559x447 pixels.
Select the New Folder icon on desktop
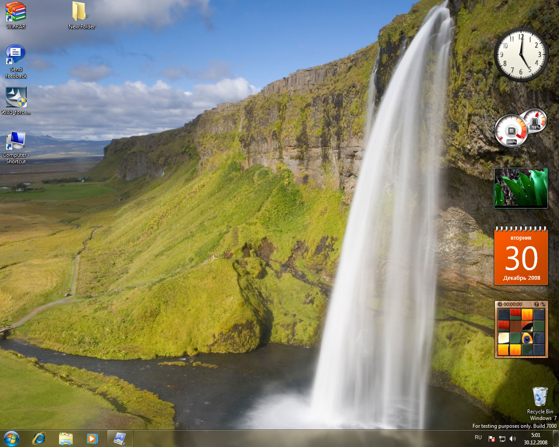81,15
